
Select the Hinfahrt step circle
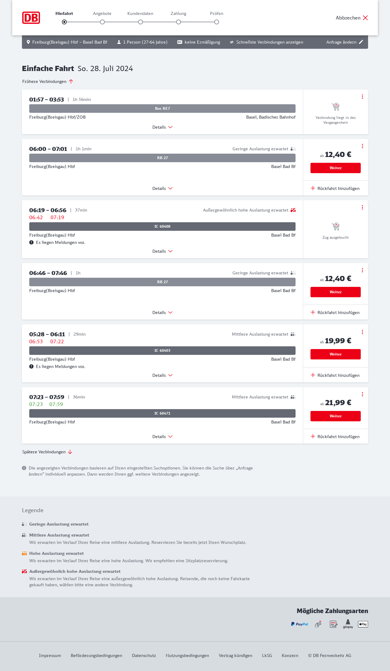tap(64, 22)
